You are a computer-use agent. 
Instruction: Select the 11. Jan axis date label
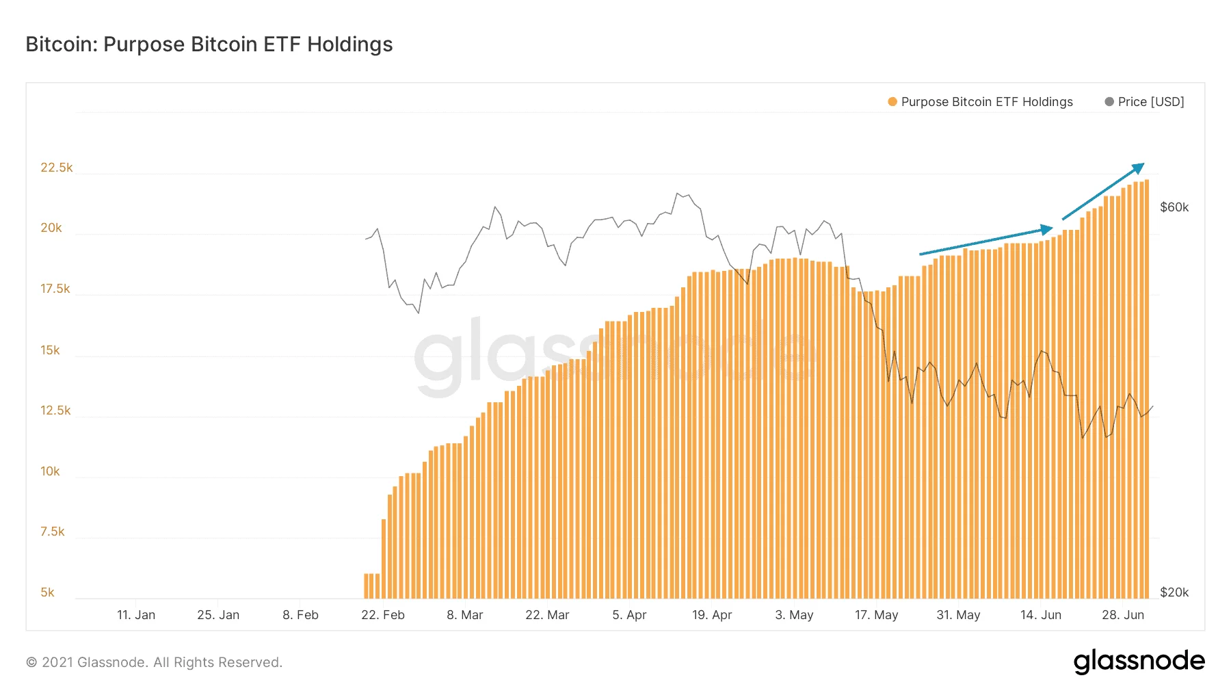coord(136,615)
